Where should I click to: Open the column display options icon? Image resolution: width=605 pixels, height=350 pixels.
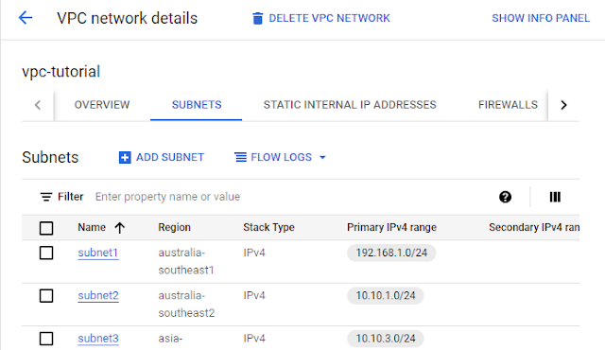tap(555, 197)
